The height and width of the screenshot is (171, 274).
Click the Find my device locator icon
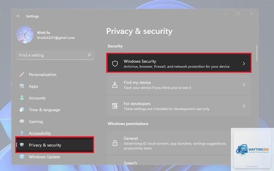(x=115, y=85)
